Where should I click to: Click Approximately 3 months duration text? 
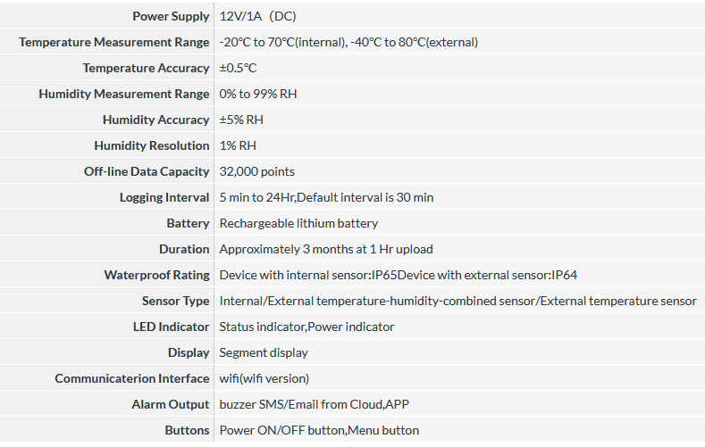pyautogui.click(x=326, y=249)
